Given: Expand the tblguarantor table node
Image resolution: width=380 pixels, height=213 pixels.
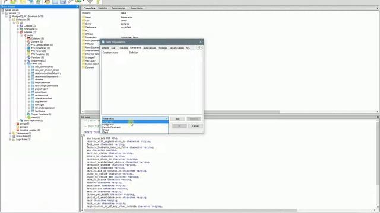Looking at the screenshot, I should (x=29, y=101).
